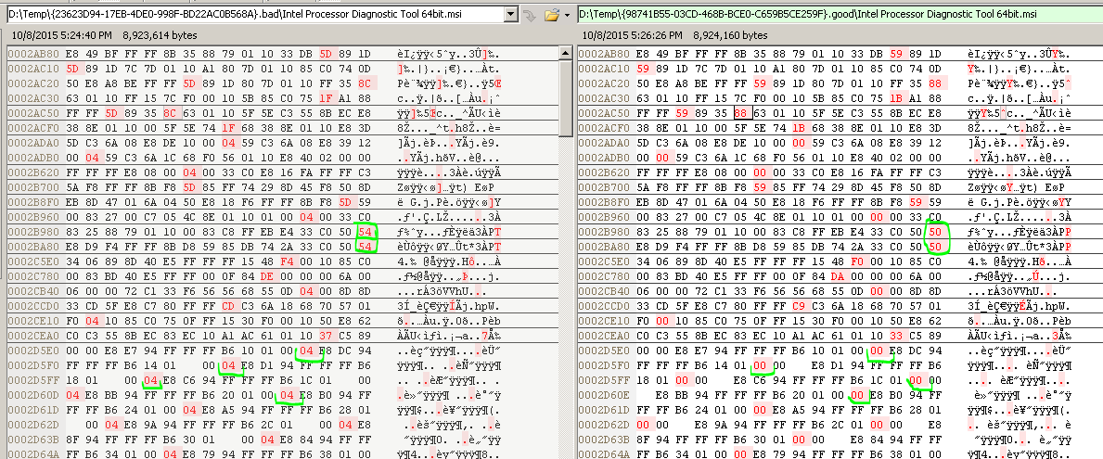Select byte 33 in right row 0002CEA0
The image size is (1103, 459).
[896, 336]
